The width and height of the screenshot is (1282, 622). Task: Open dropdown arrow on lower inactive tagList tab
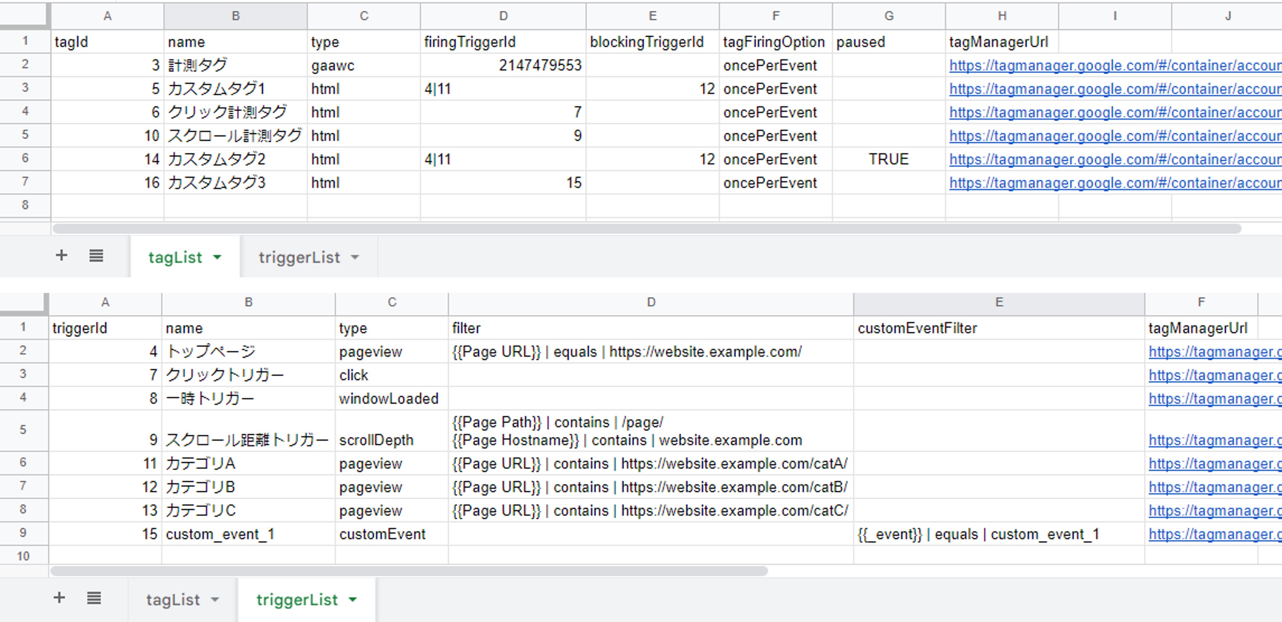coord(215,599)
